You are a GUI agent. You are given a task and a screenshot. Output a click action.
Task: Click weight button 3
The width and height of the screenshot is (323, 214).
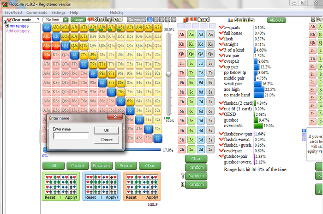pos(161,19)
